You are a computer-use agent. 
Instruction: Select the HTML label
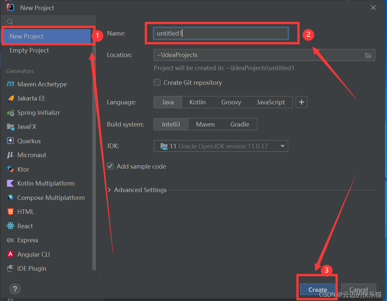25,212
